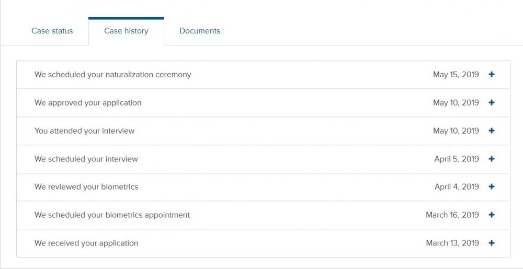
Task: Click plus icon for 'We received your application'
Action: click(491, 243)
